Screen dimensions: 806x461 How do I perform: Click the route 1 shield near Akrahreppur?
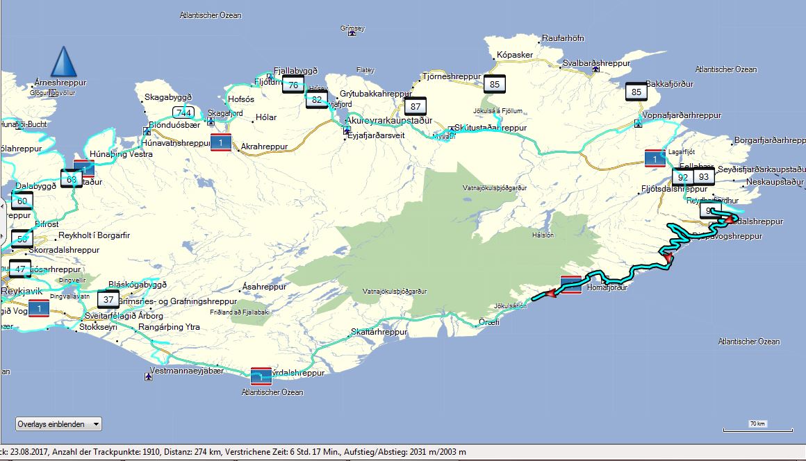point(220,143)
